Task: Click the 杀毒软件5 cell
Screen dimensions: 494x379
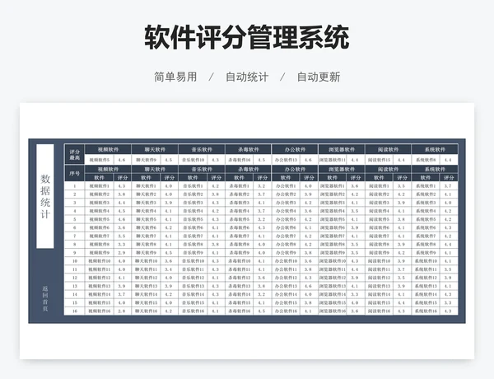Action: pos(240,219)
